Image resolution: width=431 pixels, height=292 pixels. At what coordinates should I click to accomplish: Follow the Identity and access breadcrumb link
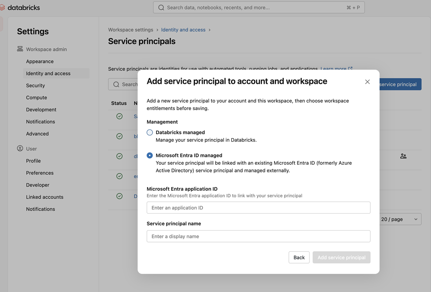183,30
